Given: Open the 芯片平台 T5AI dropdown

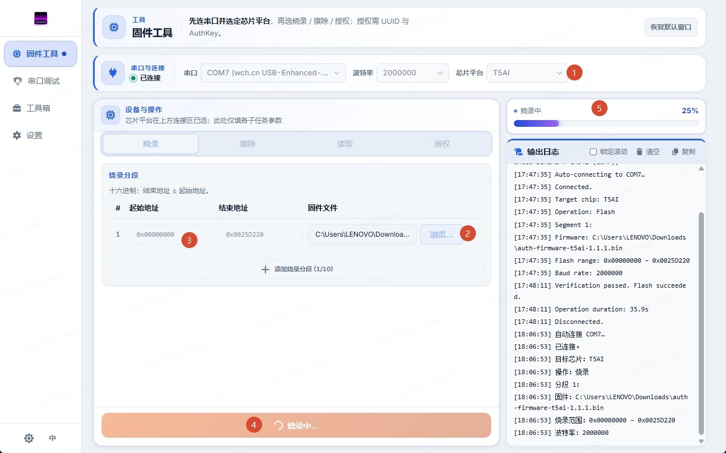Looking at the screenshot, I should point(527,73).
